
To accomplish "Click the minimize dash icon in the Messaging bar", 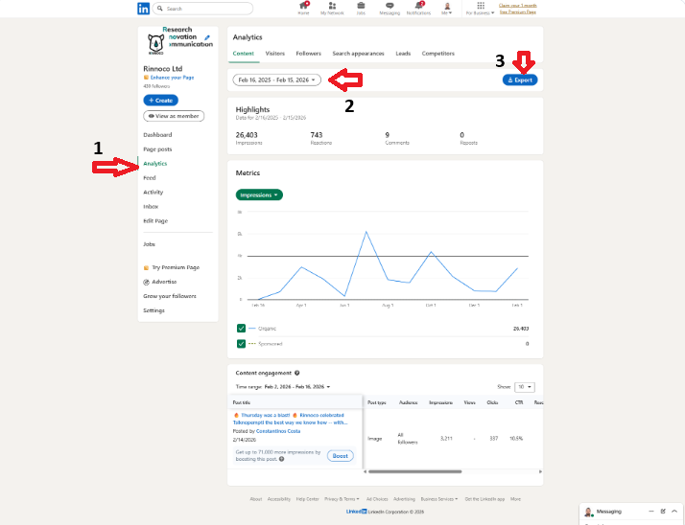I will [650, 511].
